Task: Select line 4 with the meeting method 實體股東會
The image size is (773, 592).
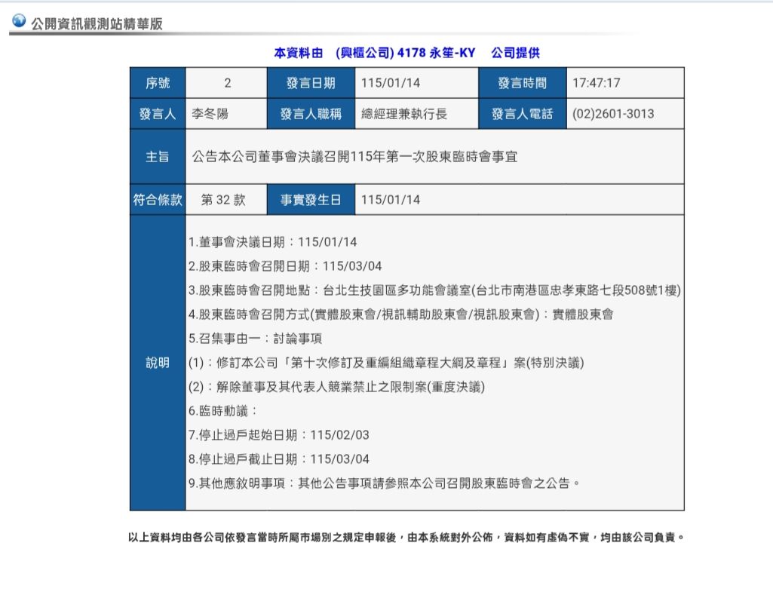Action: [400, 314]
